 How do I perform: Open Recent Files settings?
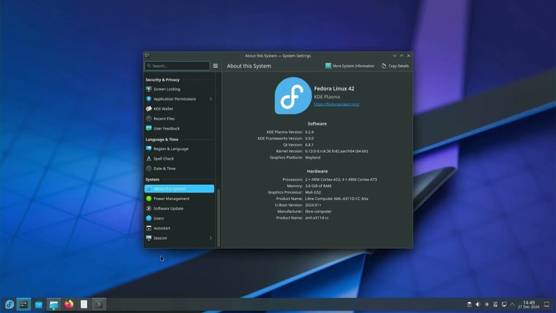click(x=179, y=118)
